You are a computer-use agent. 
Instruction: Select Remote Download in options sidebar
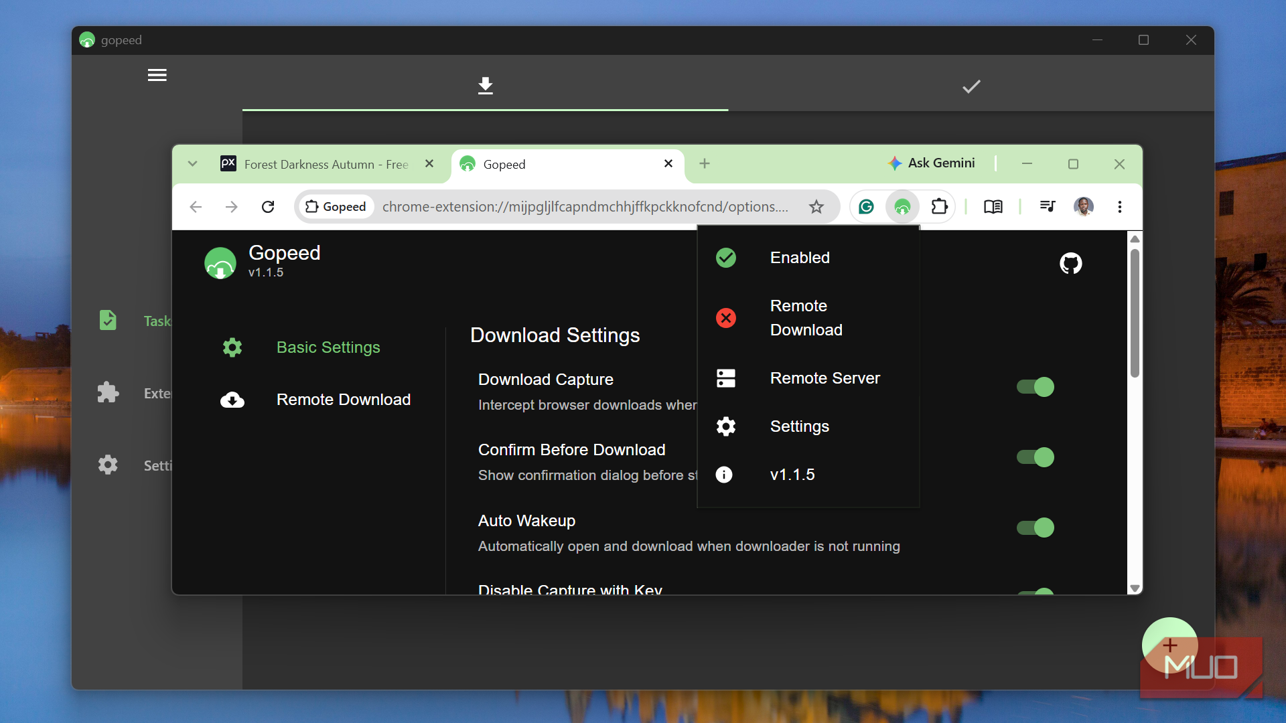point(316,400)
